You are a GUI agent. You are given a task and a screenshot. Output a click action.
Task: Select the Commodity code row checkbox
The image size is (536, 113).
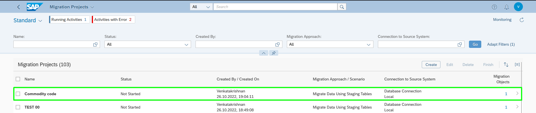point(18,94)
